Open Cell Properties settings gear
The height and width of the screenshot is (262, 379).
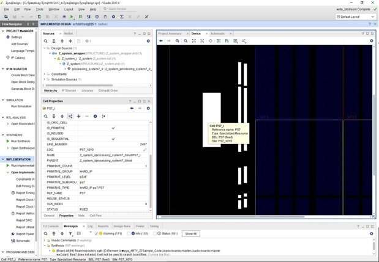click(148, 108)
